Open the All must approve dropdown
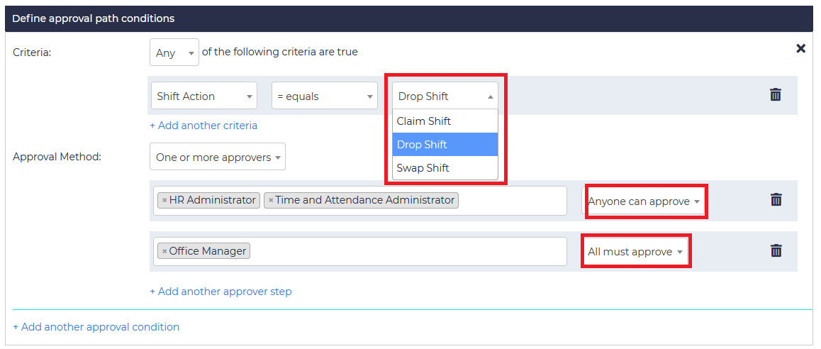 click(635, 252)
